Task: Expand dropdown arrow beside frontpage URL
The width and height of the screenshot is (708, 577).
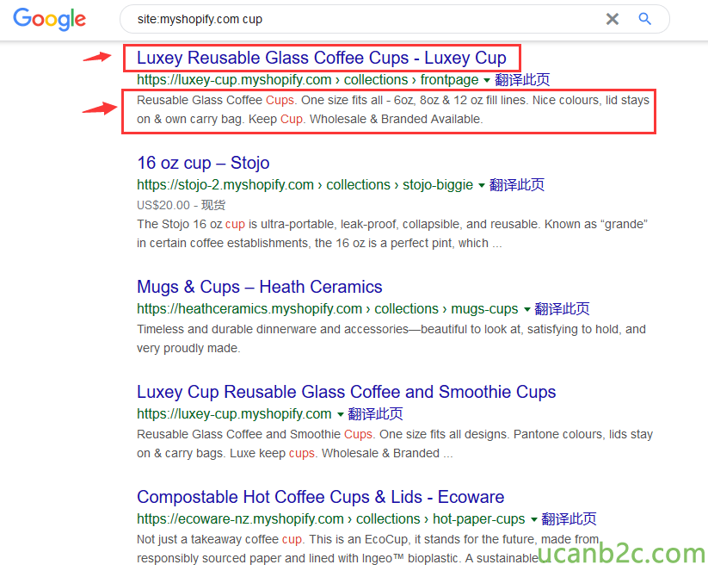Action: tap(486, 80)
